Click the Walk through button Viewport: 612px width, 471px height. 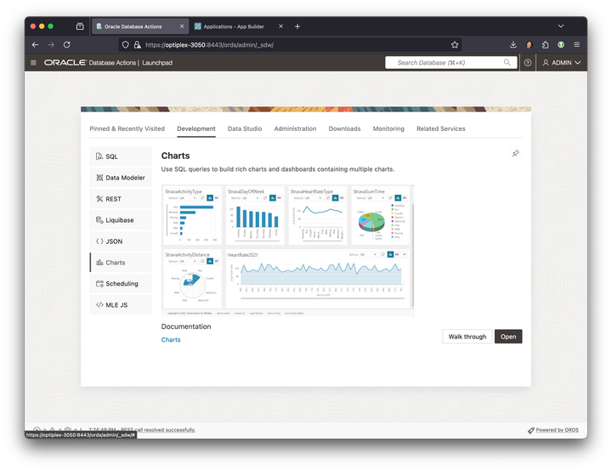[x=467, y=337]
